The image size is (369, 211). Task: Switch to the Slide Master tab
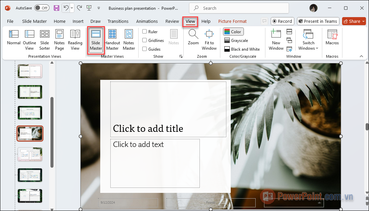pyautogui.click(x=34, y=21)
